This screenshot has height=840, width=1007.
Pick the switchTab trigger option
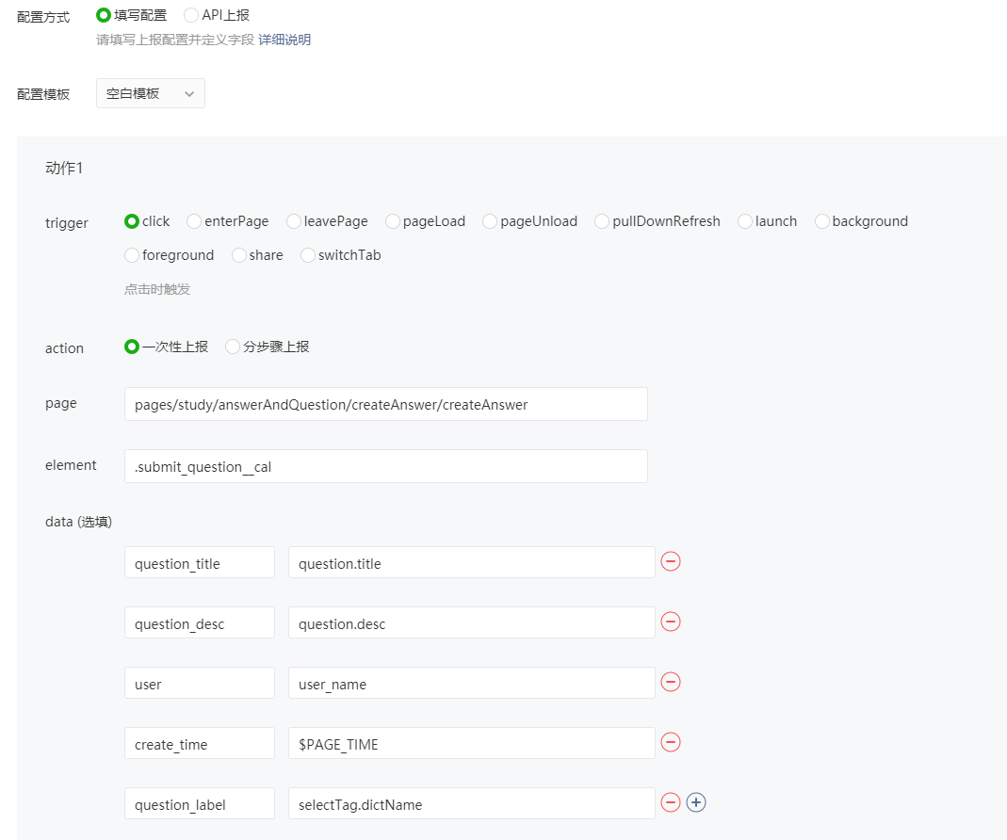pyautogui.click(x=308, y=255)
